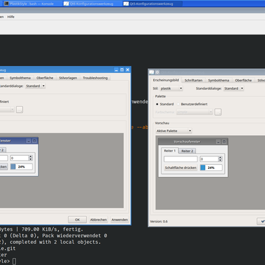
Task: Click the 24% progress bar in left preview
Action: pyautogui.click(x=22, y=167)
